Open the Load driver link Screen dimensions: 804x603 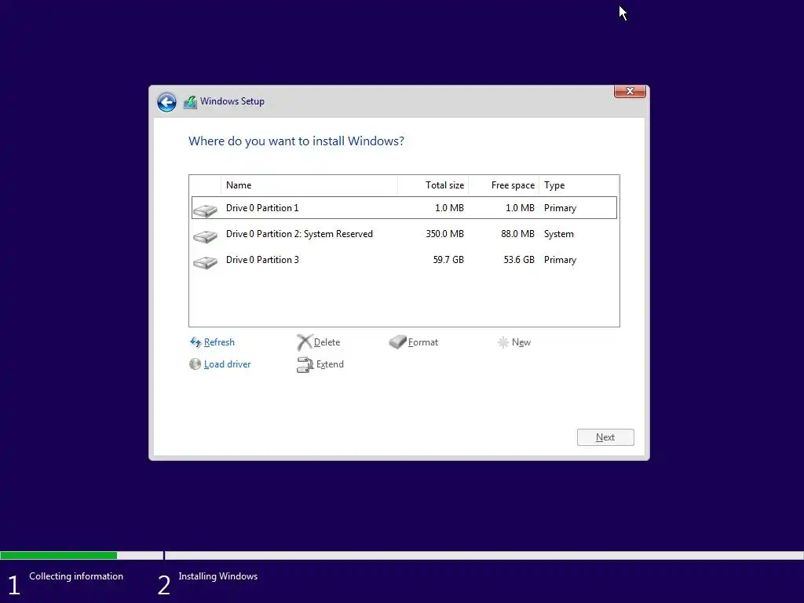227,364
